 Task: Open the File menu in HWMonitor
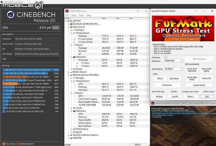(x=67, y=15)
